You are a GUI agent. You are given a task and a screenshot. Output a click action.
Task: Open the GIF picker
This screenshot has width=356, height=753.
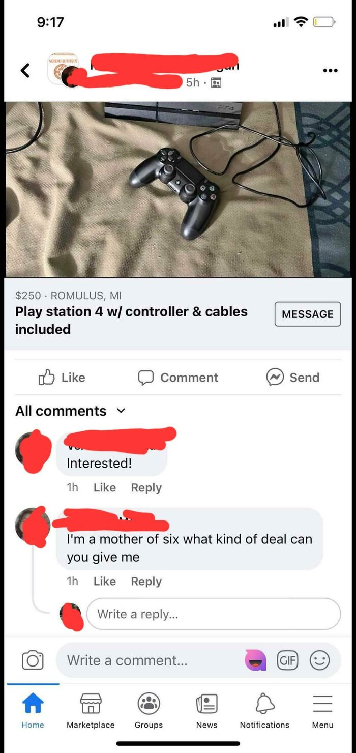287,660
